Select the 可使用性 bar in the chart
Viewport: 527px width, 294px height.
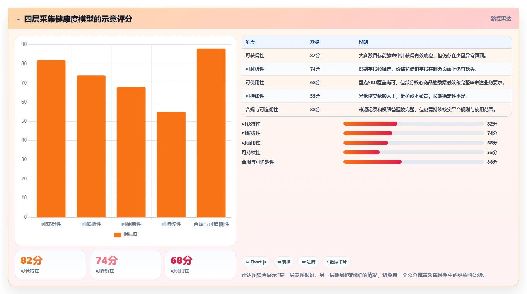tap(131, 152)
